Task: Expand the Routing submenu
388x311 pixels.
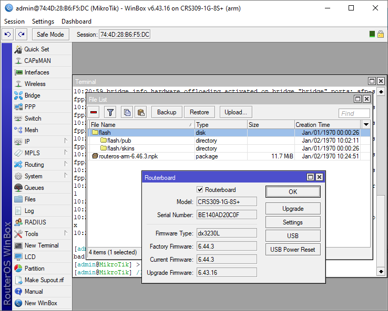Action: pos(66,164)
